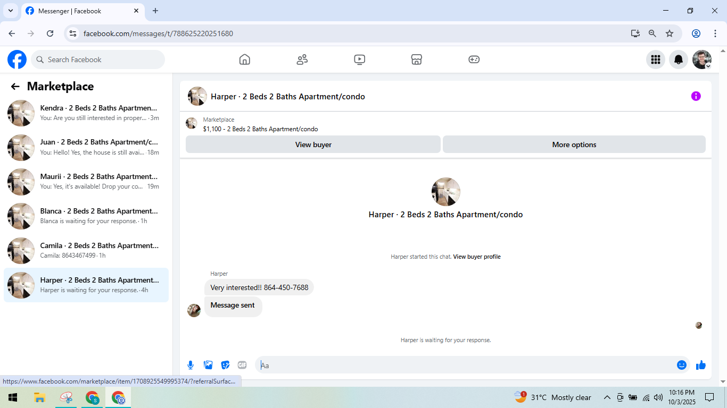Focus the message input box
Viewport: 727px width, 408px height.
tap(466, 365)
